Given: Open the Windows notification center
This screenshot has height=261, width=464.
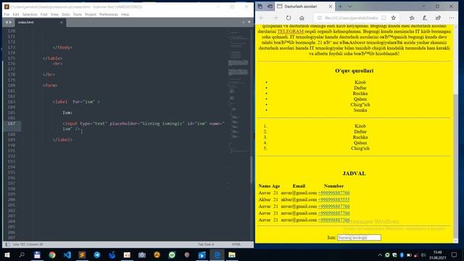Looking at the screenshot, I should tap(454, 254).
